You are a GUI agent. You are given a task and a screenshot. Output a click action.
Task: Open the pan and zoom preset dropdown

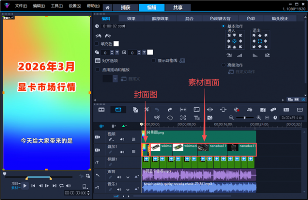[x=115, y=79]
